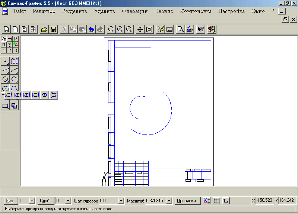Image resolution: width=298 pixels, height=214 pixels.
Task: Switch to the editing panel 'P' toggle
Action: click(16, 39)
